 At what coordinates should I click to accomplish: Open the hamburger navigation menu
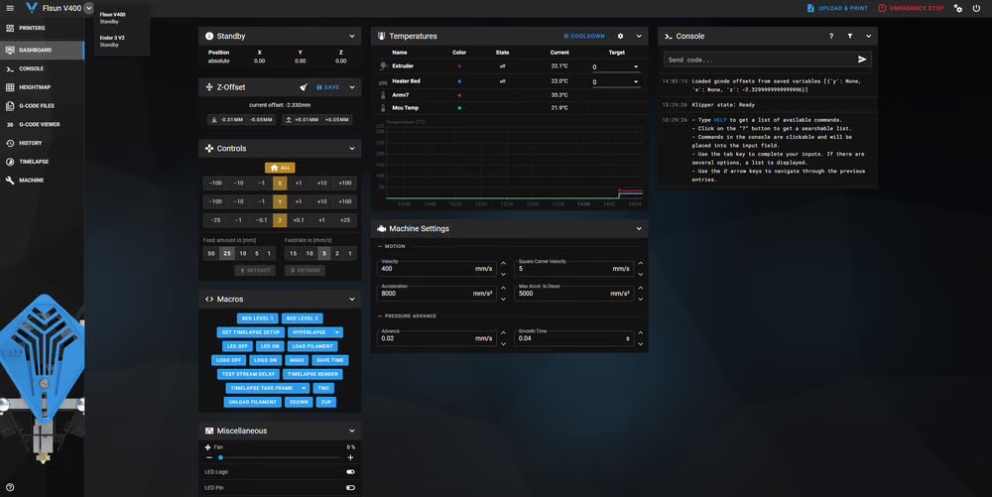pos(10,8)
